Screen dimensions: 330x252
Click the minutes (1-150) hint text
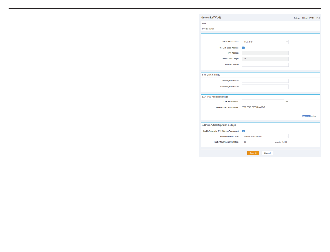pyautogui.click(x=281, y=142)
